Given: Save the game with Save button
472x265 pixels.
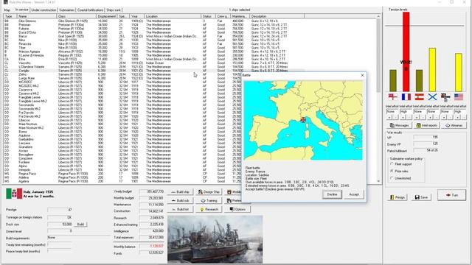Looking at the screenshot, I should tap(421, 197).
